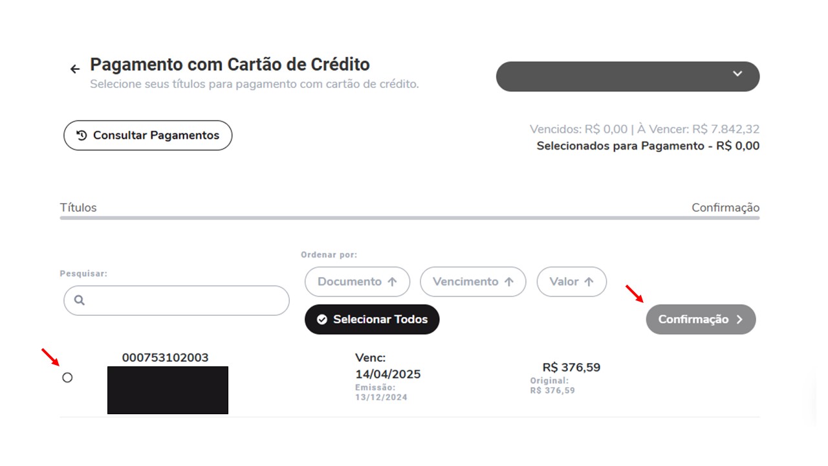Switch to the Títulos step tab
This screenshot has height=466, width=828.
point(78,208)
